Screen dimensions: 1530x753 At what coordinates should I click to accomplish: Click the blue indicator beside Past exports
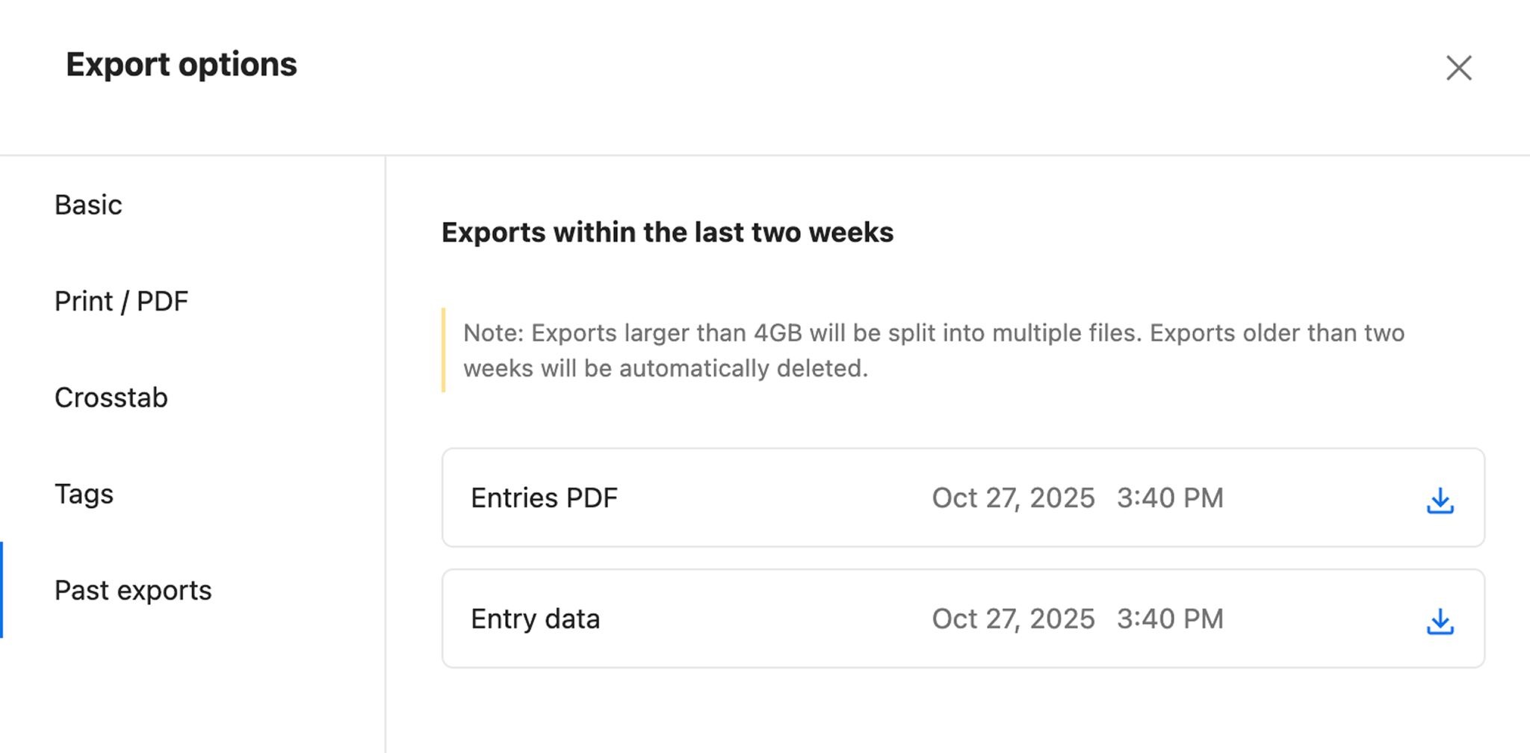pos(2,590)
